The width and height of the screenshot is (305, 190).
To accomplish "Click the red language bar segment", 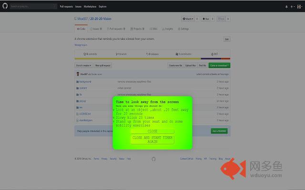I will point(225,58).
